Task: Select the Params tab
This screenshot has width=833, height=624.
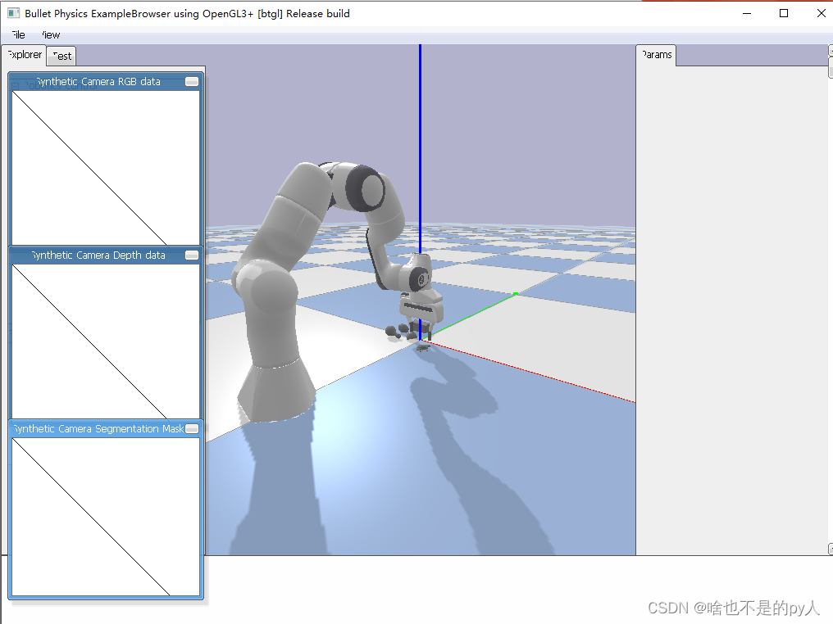Action: 656,55
